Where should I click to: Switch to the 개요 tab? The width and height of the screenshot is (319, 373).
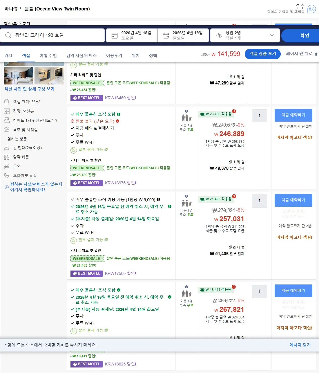9,55
